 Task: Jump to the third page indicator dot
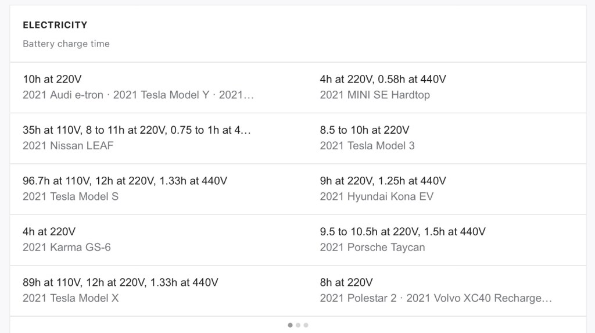click(306, 325)
